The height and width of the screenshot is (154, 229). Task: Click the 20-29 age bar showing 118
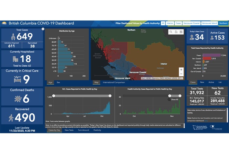[66, 64]
